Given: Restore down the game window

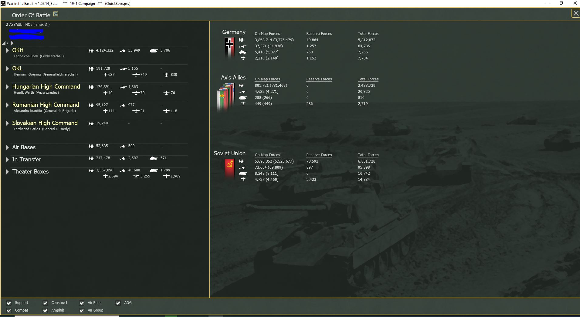Looking at the screenshot, I should (561, 3).
